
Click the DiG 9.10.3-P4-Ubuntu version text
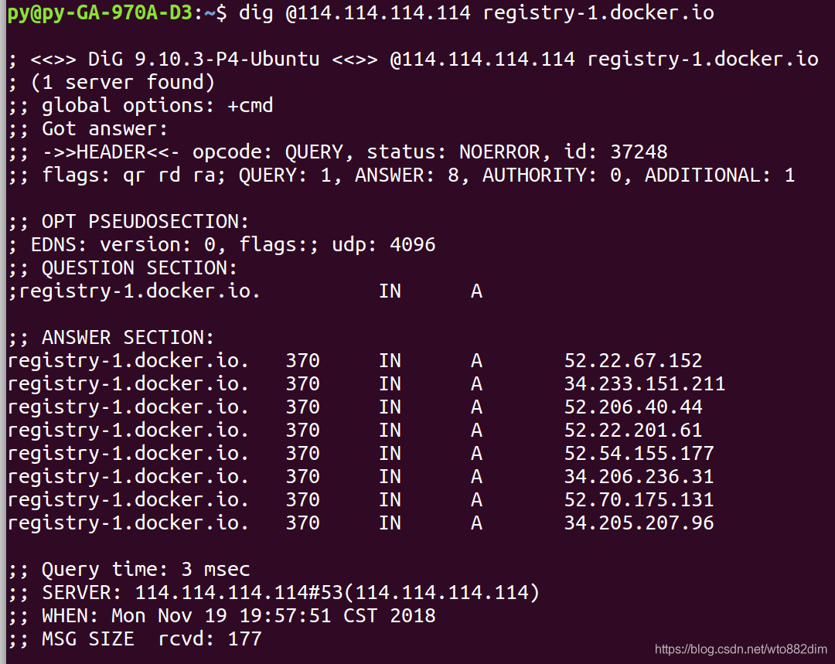point(204,59)
